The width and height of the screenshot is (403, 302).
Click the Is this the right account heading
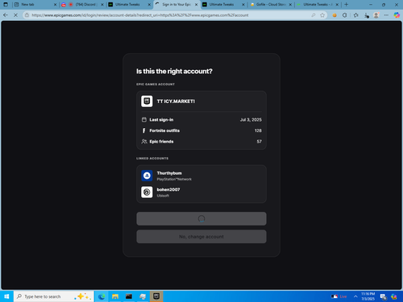[x=174, y=71]
